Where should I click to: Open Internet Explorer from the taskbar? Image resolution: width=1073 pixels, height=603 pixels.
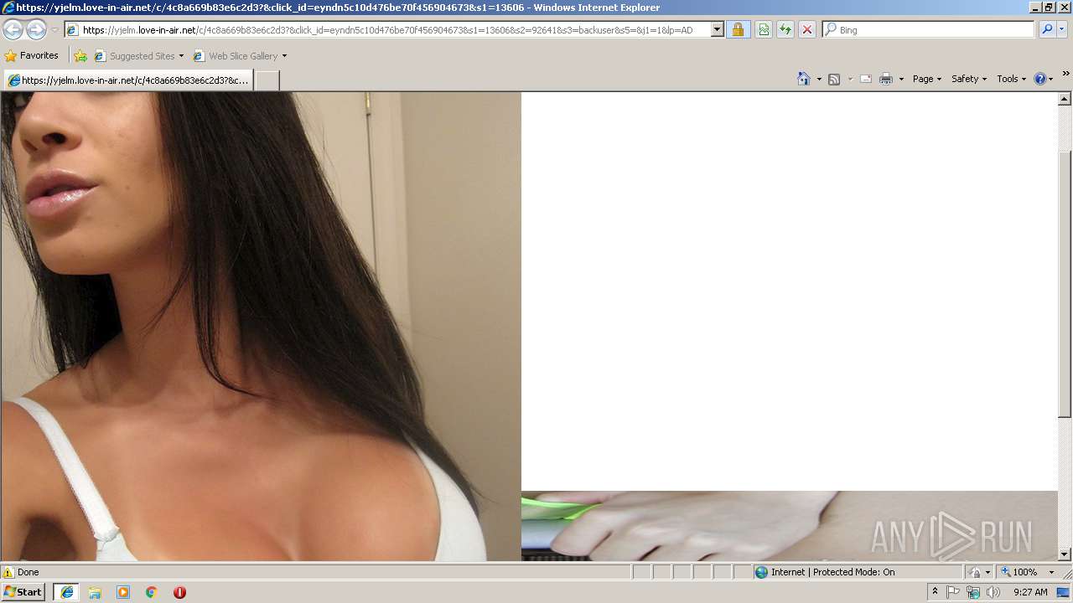coord(66,592)
